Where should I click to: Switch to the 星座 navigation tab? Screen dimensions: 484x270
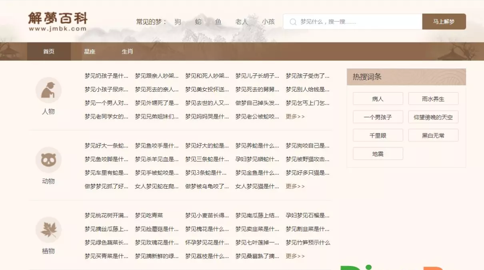(90, 52)
